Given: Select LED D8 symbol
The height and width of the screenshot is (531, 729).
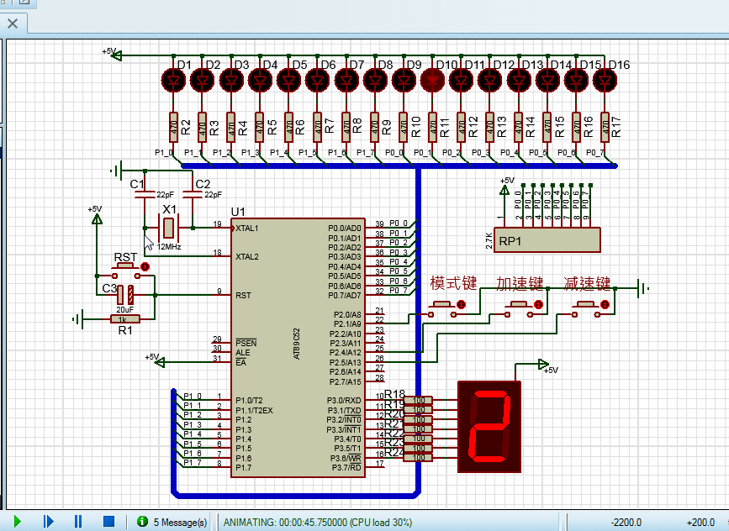Looking at the screenshot, I should tap(375, 81).
